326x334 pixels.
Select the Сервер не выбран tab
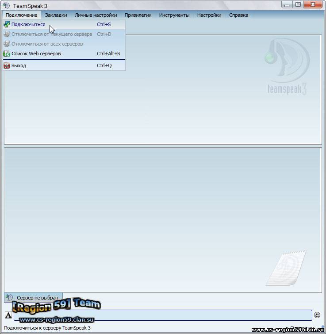(34, 298)
